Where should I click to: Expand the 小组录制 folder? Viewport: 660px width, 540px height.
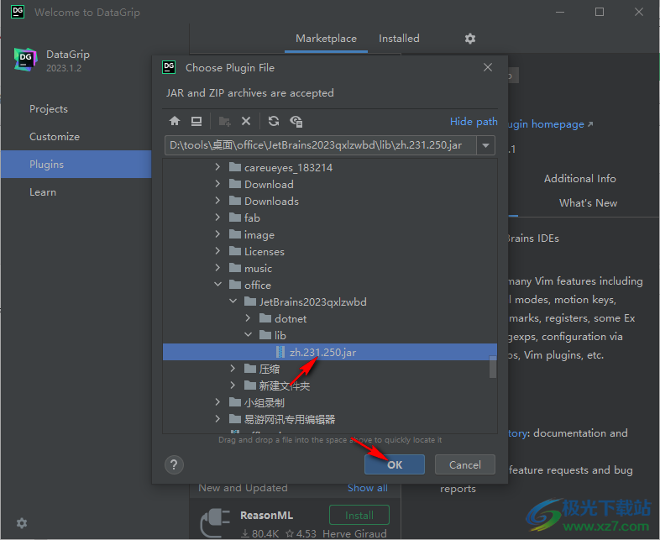pos(217,402)
